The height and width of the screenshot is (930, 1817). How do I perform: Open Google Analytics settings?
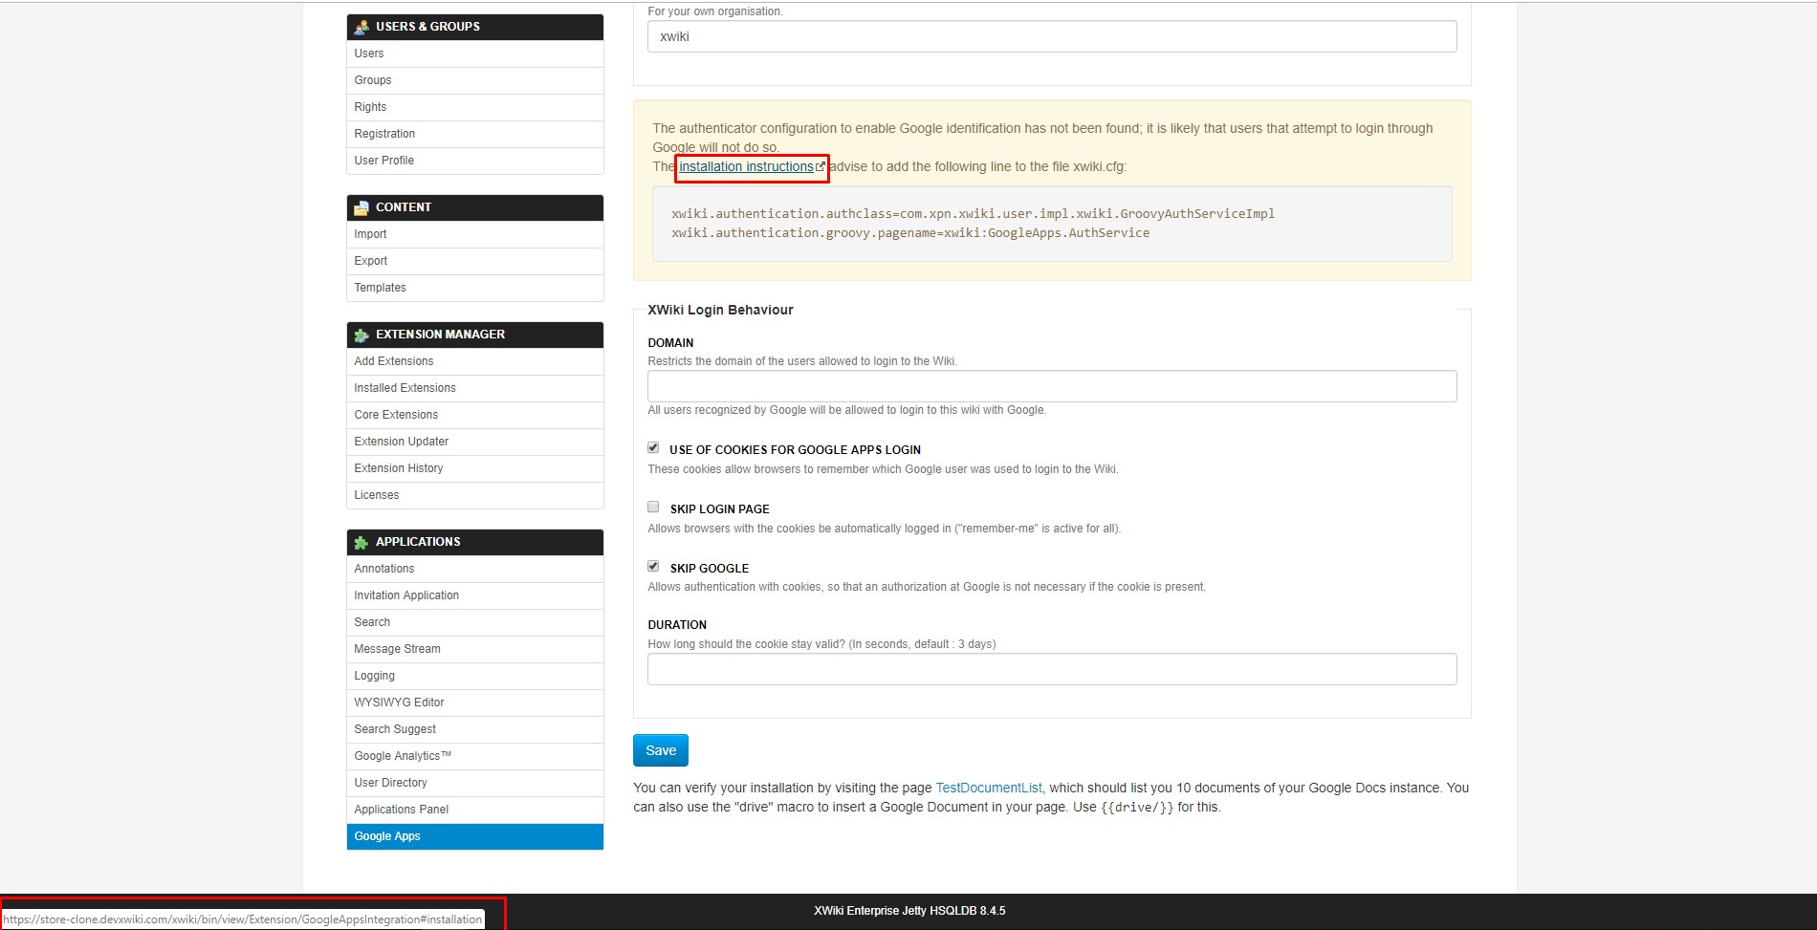[474, 756]
